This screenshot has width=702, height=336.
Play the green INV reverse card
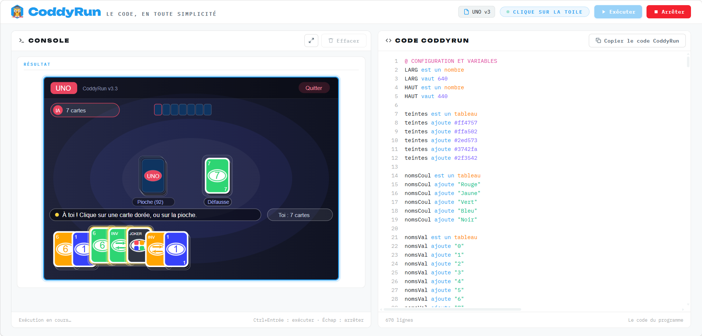click(x=117, y=245)
